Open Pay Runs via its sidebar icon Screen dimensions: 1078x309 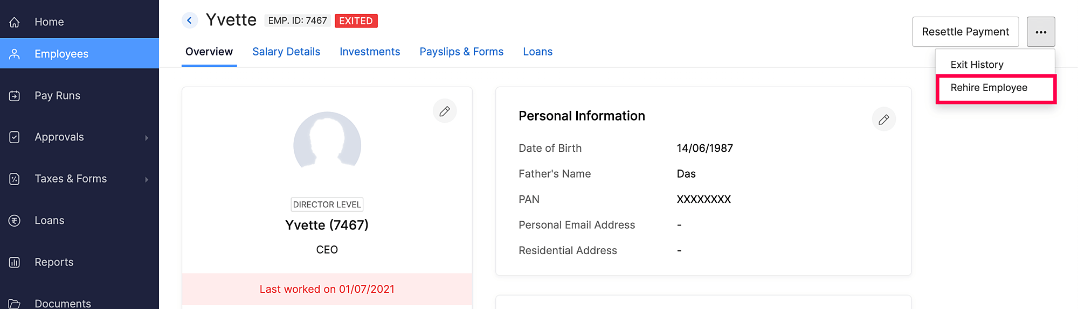[x=15, y=96]
